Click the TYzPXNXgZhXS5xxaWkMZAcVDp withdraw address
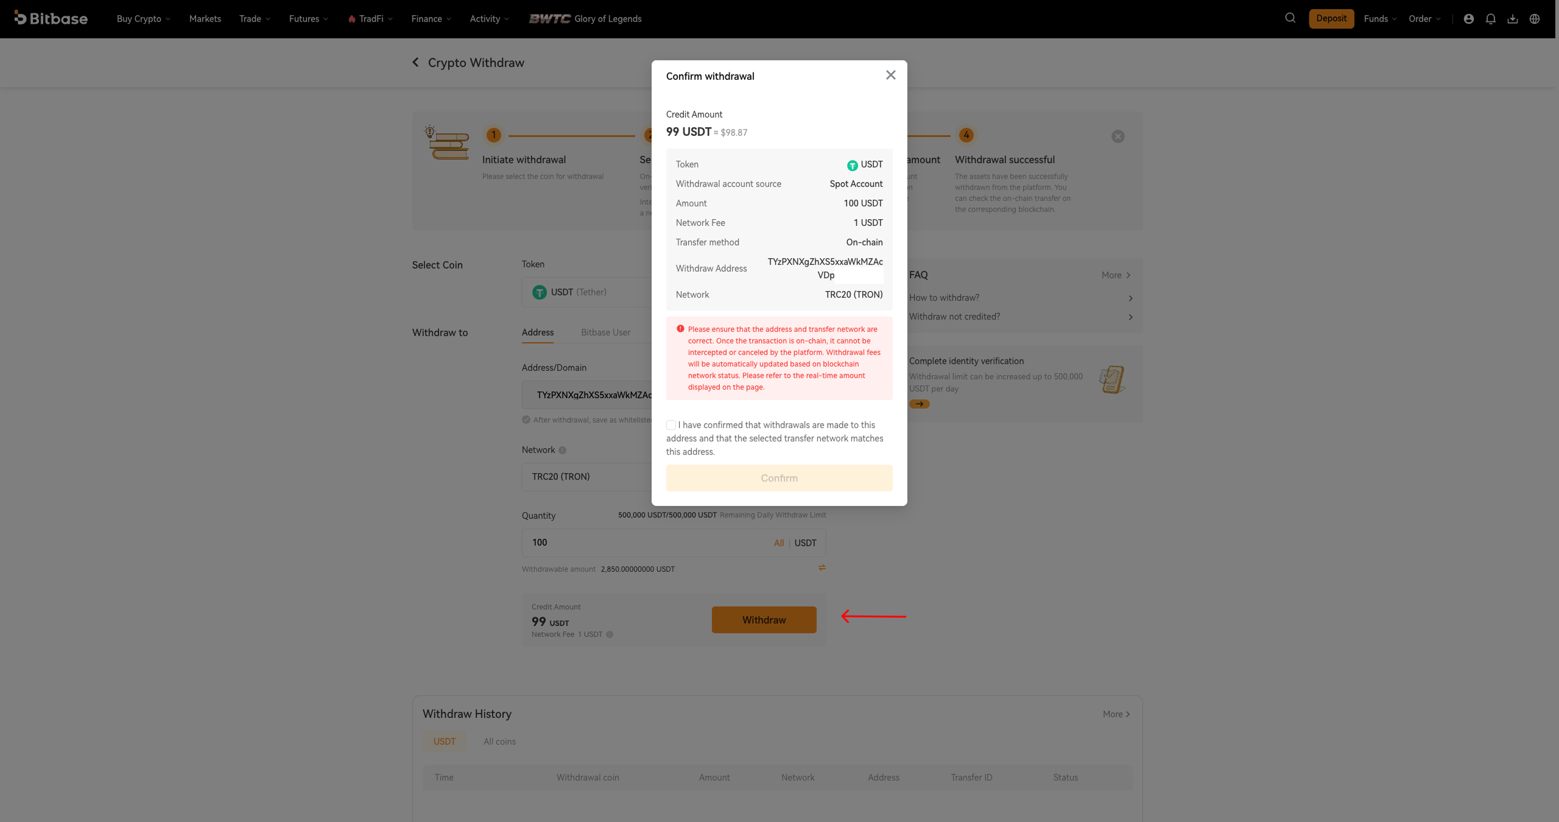The width and height of the screenshot is (1559, 822). pos(825,269)
